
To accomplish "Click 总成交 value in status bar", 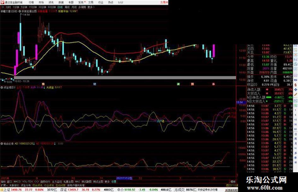I will pos(191,190).
